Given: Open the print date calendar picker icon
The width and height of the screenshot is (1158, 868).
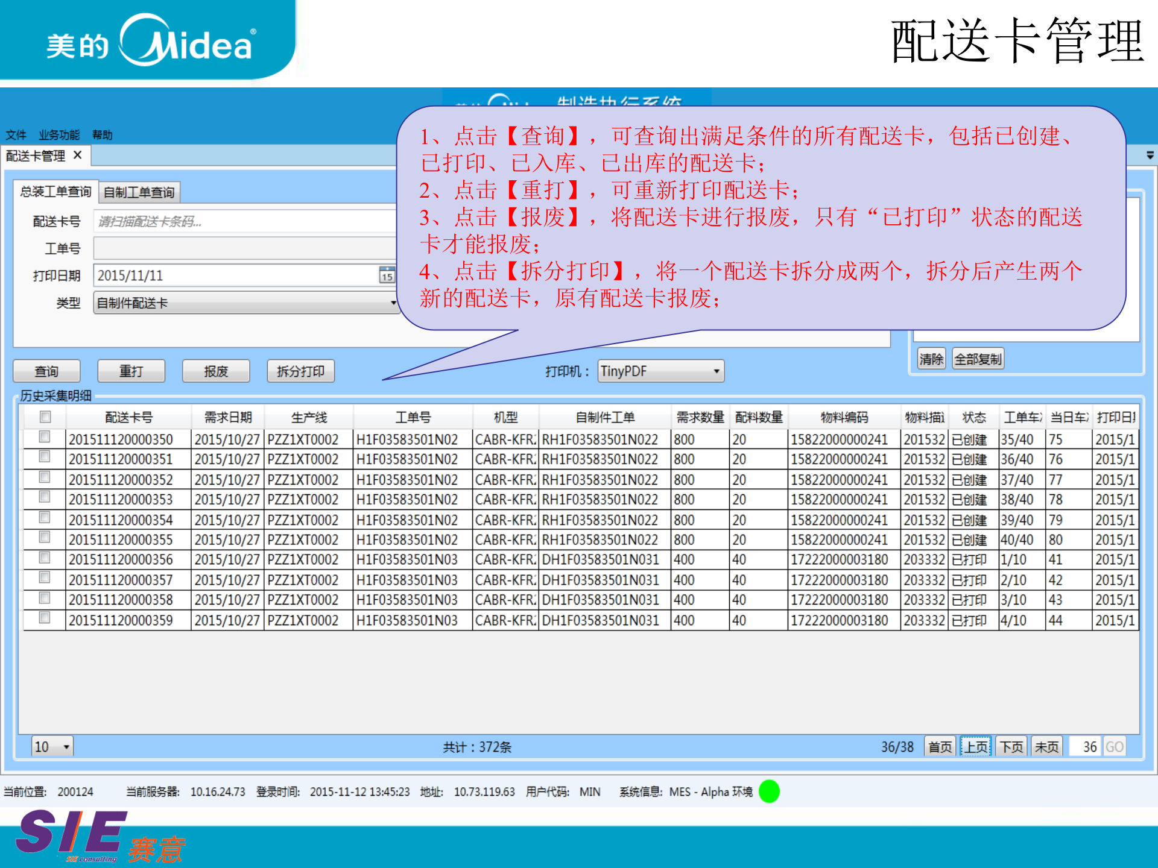Looking at the screenshot, I should click(387, 275).
